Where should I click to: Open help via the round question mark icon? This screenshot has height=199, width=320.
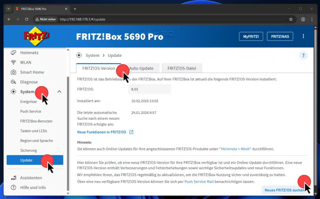(303, 55)
